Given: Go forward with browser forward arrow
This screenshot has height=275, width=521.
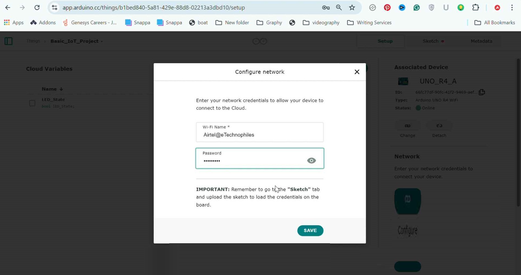Looking at the screenshot, I should tap(22, 8).
